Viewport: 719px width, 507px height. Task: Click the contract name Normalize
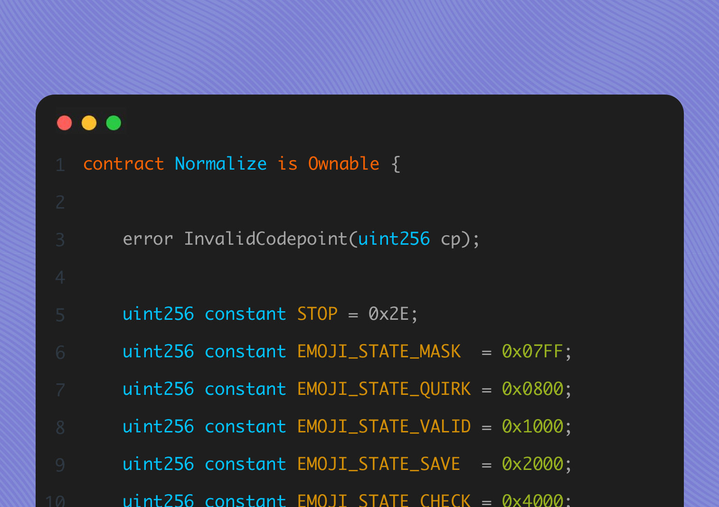pos(221,164)
